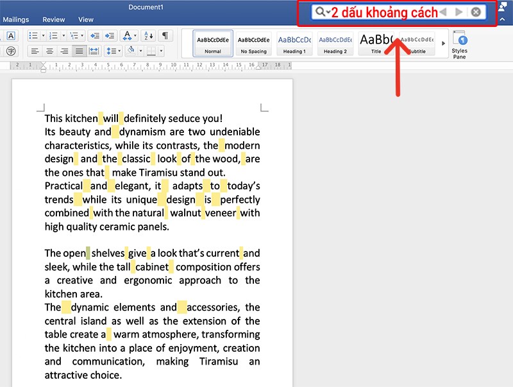Toggle show paragraph marks (¶) button
Viewport: 513px width, 387px height.
pos(165,36)
